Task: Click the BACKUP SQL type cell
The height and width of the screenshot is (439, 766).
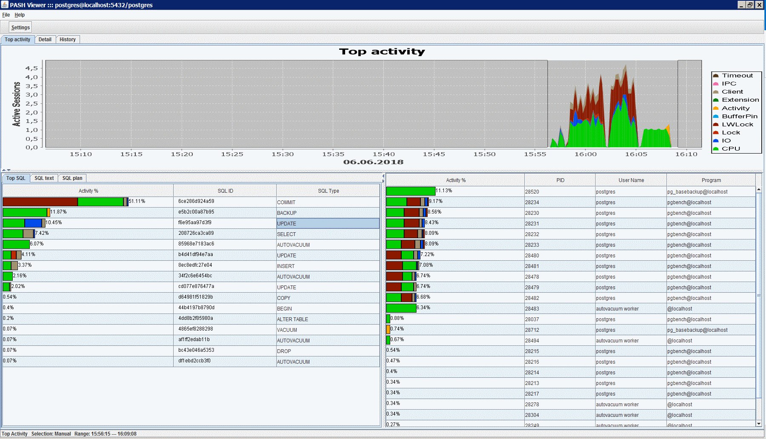Action: click(328, 213)
